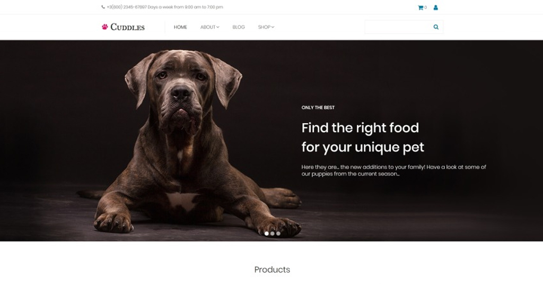Expand the Shop dropdown menu

[266, 27]
